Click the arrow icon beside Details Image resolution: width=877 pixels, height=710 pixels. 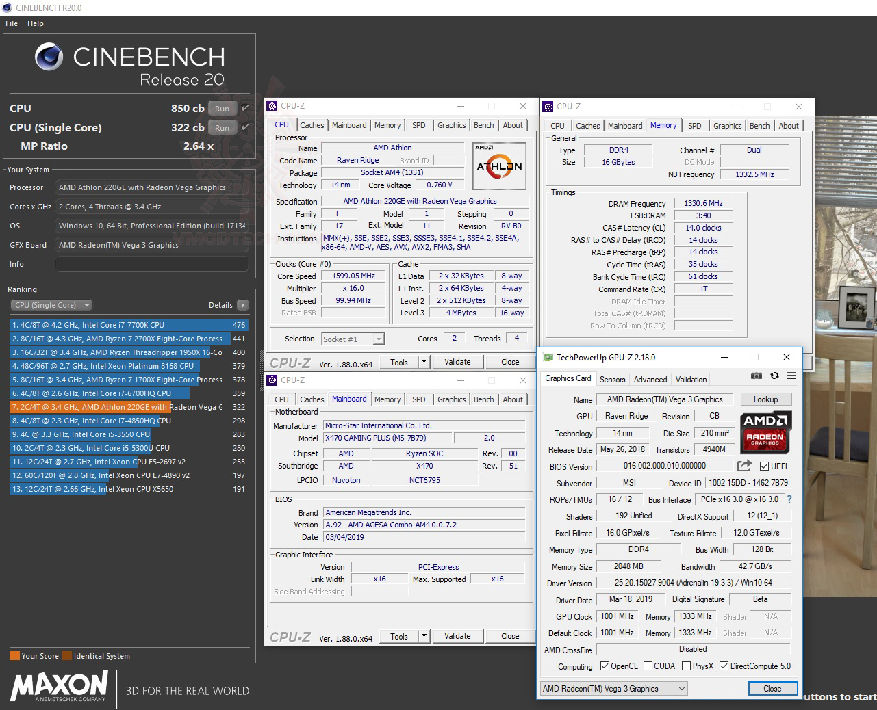pyautogui.click(x=243, y=305)
